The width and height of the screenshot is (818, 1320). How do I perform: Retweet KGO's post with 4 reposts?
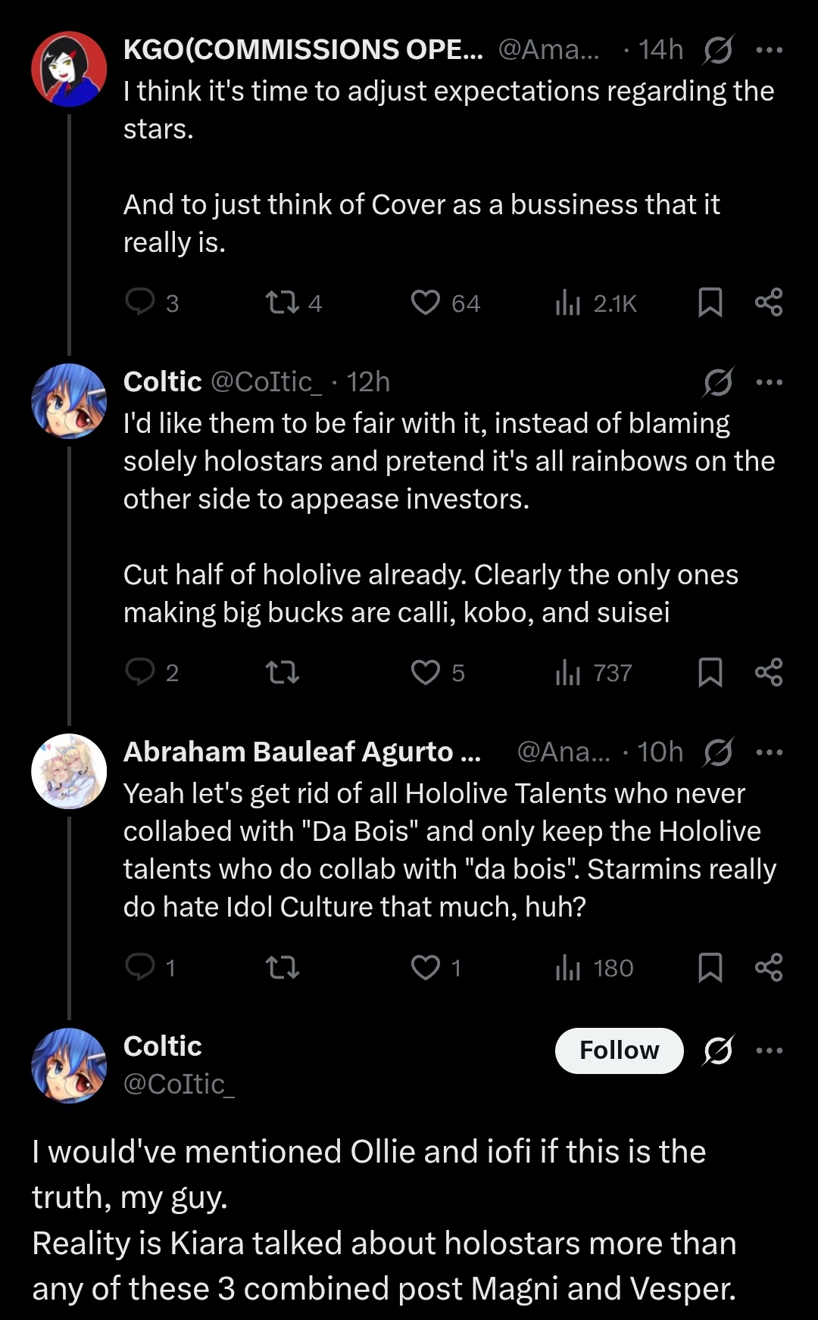(x=283, y=303)
